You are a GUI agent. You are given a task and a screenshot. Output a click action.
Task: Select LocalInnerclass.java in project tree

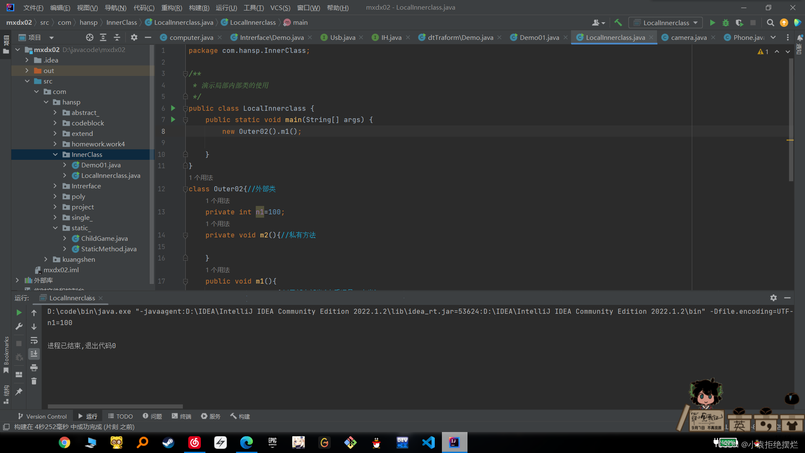111,175
